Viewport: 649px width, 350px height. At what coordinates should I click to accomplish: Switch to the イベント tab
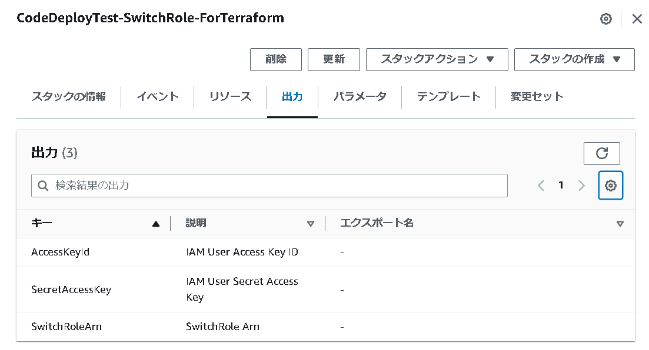coord(157,97)
